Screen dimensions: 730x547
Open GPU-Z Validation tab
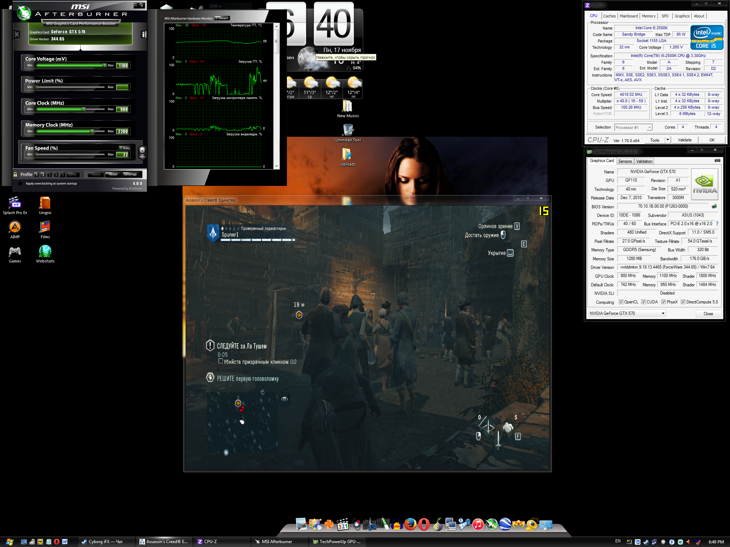[644, 161]
